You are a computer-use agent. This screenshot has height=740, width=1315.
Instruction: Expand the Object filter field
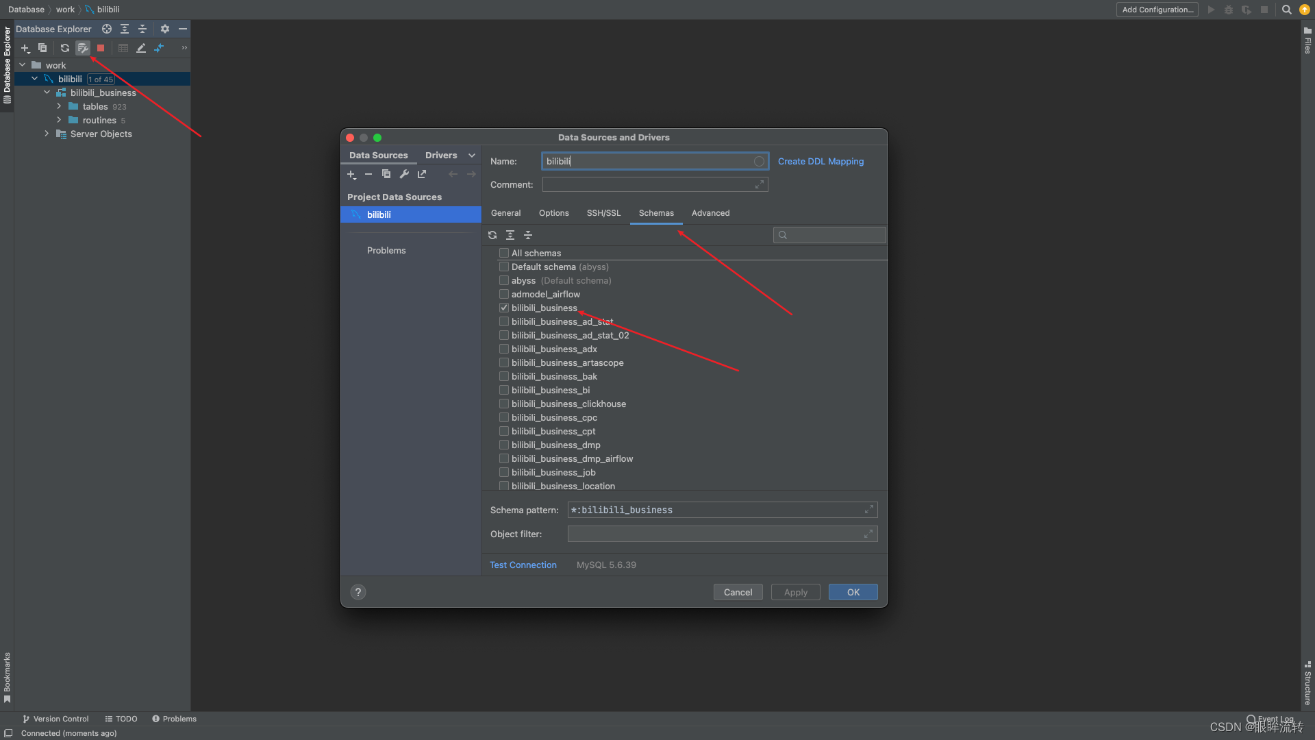point(868,534)
